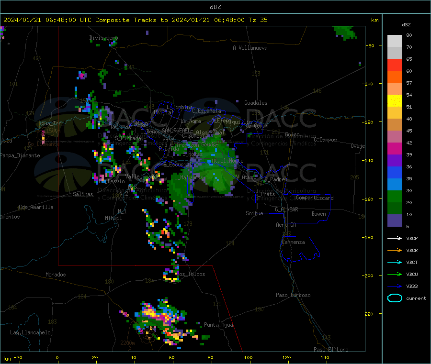Click the Composite Tracks timestamp header
Image resolution: width=431 pixels, height=364 pixels.
coord(135,20)
